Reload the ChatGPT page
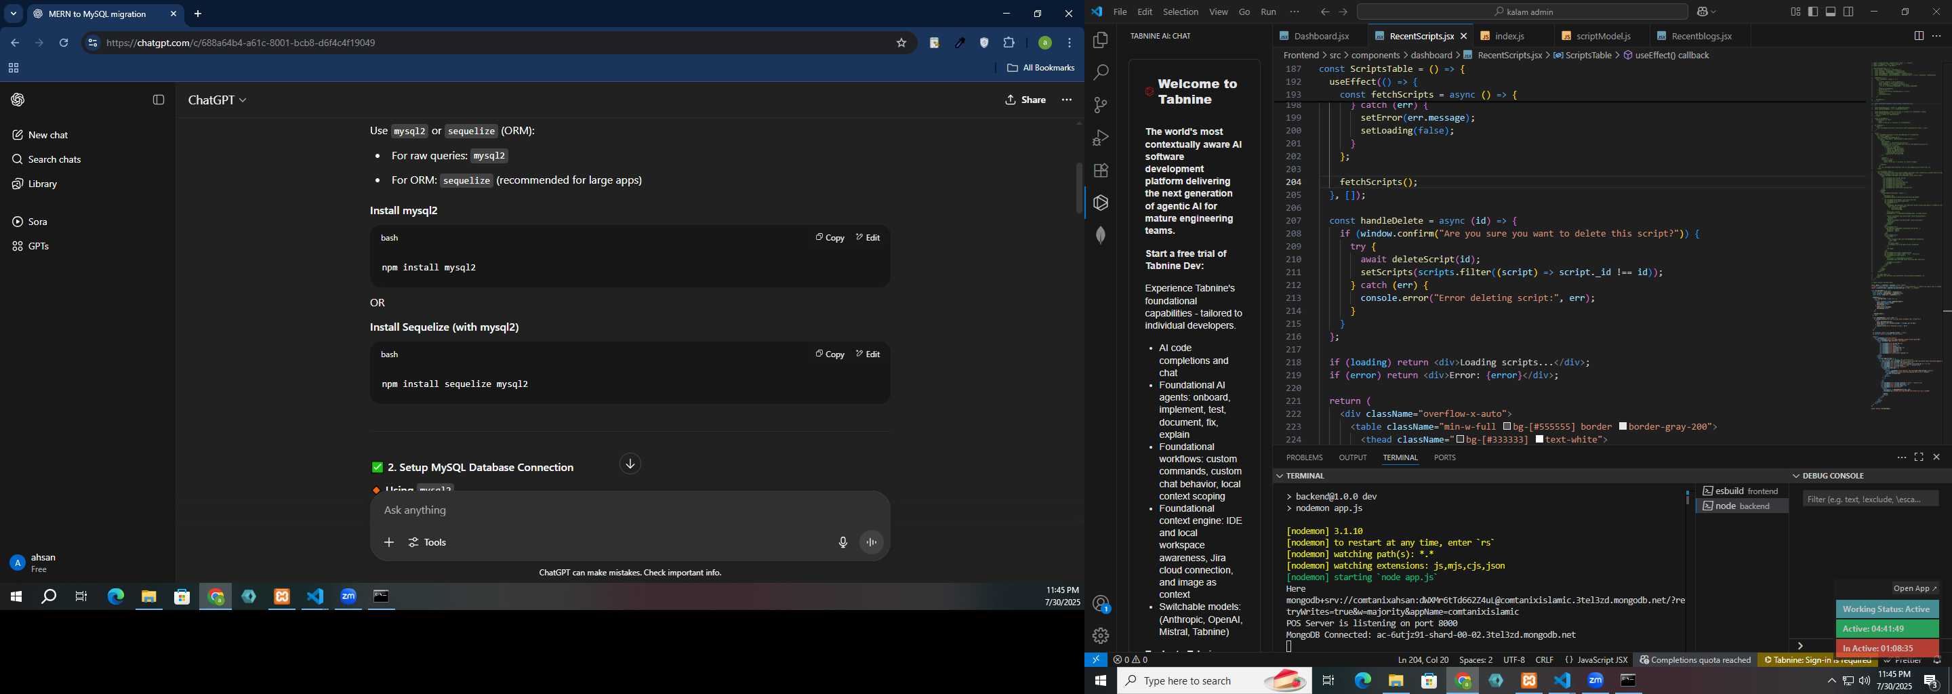The height and width of the screenshot is (694, 1952). [x=64, y=43]
